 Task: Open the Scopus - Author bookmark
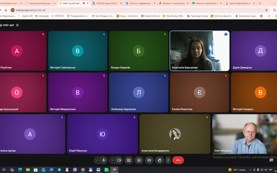[127, 16]
